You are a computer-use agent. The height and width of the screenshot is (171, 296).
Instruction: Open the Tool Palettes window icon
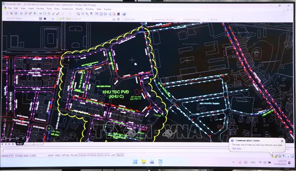pyautogui.click(x=105, y=14)
